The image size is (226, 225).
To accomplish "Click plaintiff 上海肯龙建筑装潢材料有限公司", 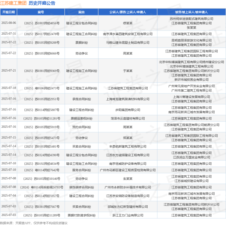I will pyautogui.click(x=128, y=99).
